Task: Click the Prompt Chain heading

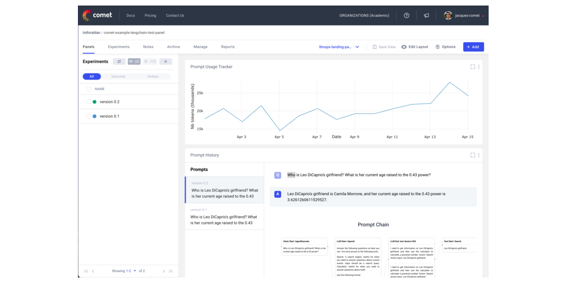Action: click(x=373, y=224)
